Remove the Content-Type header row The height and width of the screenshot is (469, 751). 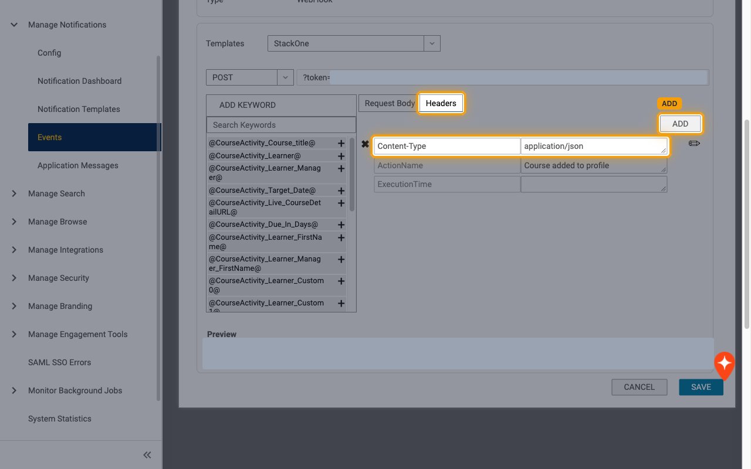point(365,144)
